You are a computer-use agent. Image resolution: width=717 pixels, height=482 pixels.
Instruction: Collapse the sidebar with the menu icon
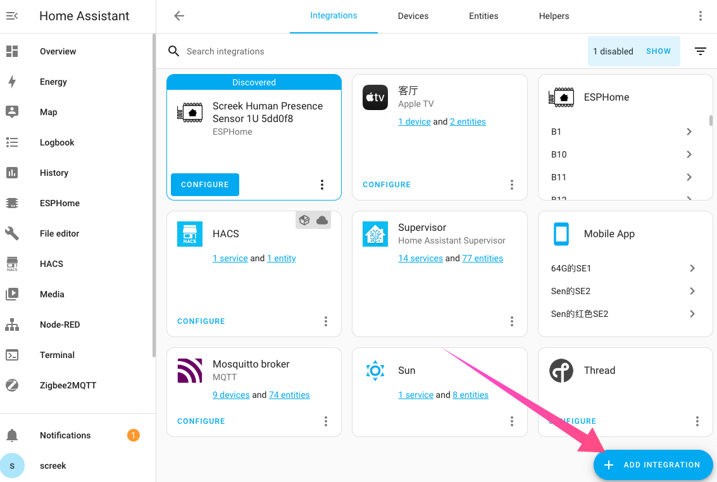coord(12,16)
